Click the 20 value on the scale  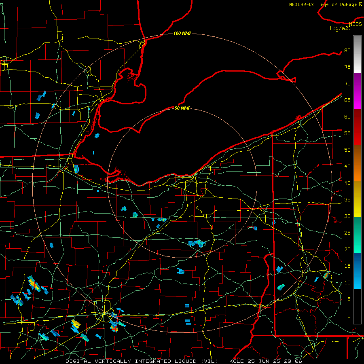pos(347,250)
